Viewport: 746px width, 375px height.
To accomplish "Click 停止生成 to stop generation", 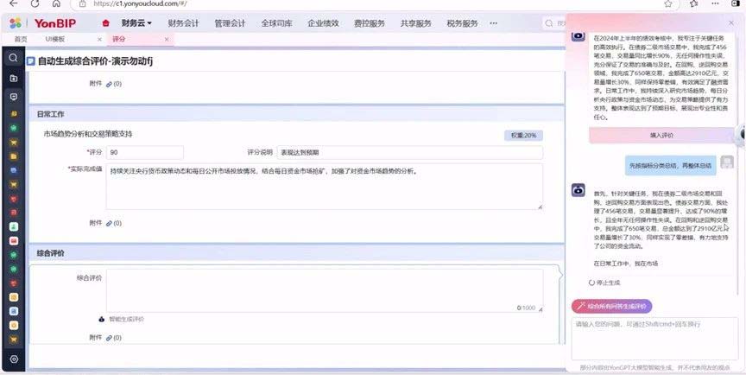I will tap(608, 283).
